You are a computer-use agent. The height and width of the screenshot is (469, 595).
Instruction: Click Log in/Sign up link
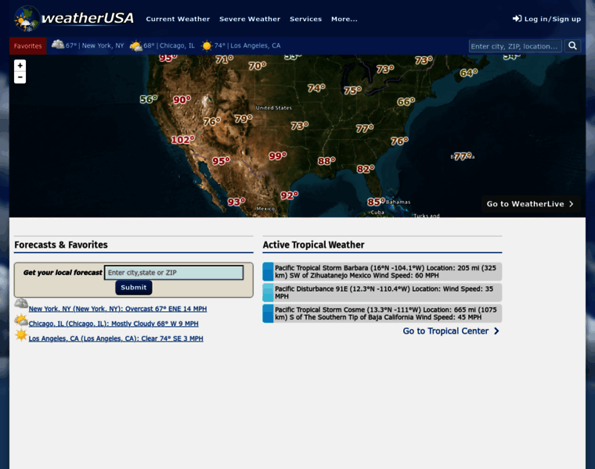coord(546,19)
